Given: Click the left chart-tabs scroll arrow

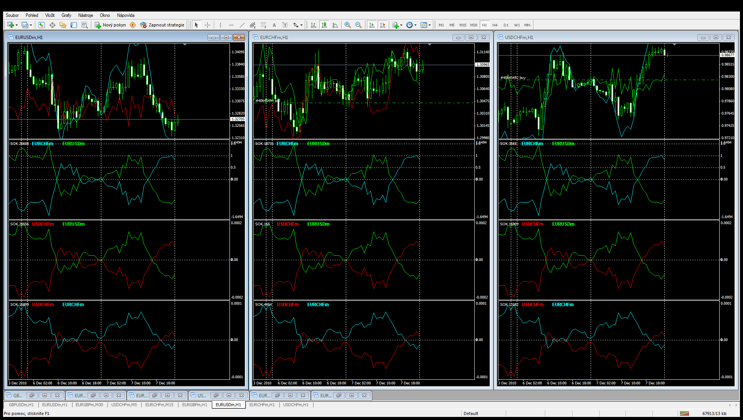Looking at the screenshot, I should pyautogui.click(x=730, y=405).
